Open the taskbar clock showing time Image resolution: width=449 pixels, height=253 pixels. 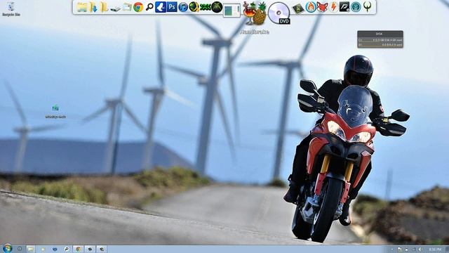pyautogui.click(x=436, y=249)
